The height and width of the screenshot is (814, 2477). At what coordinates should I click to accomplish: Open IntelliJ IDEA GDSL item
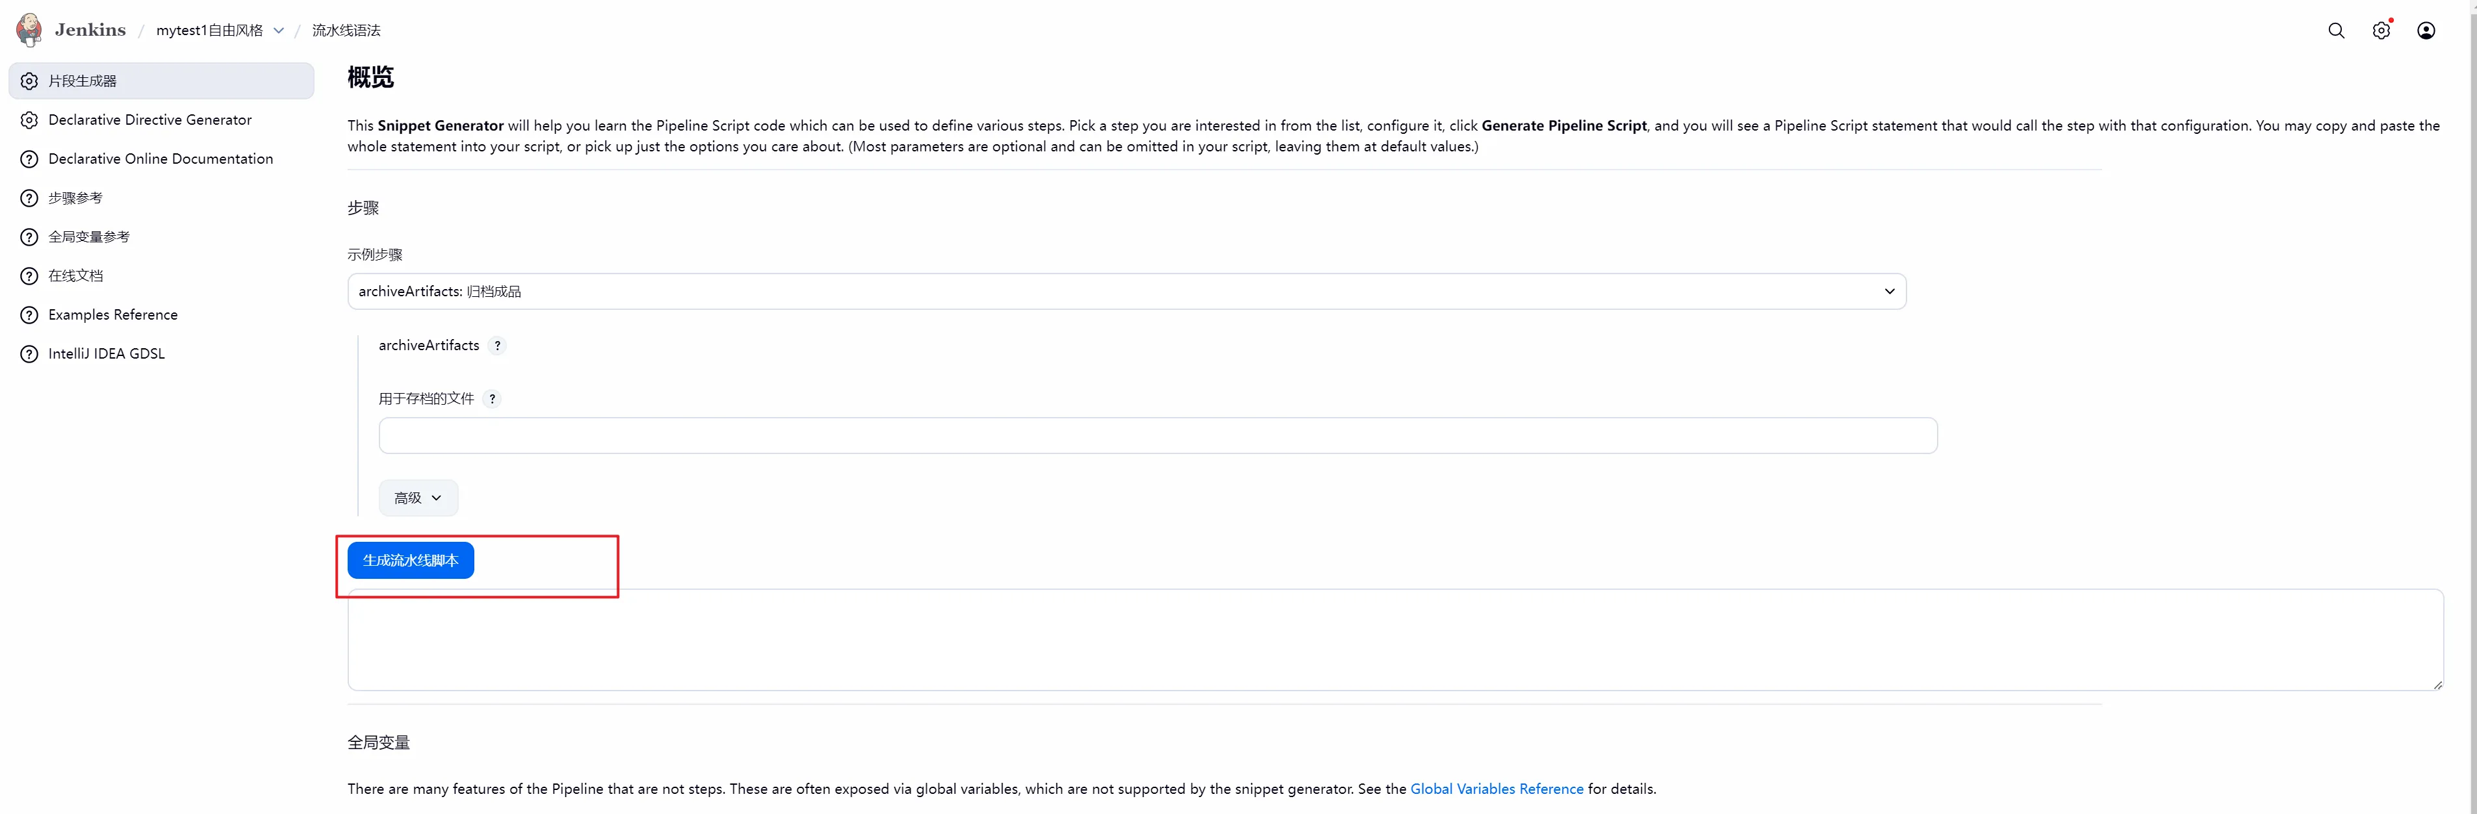click(106, 353)
